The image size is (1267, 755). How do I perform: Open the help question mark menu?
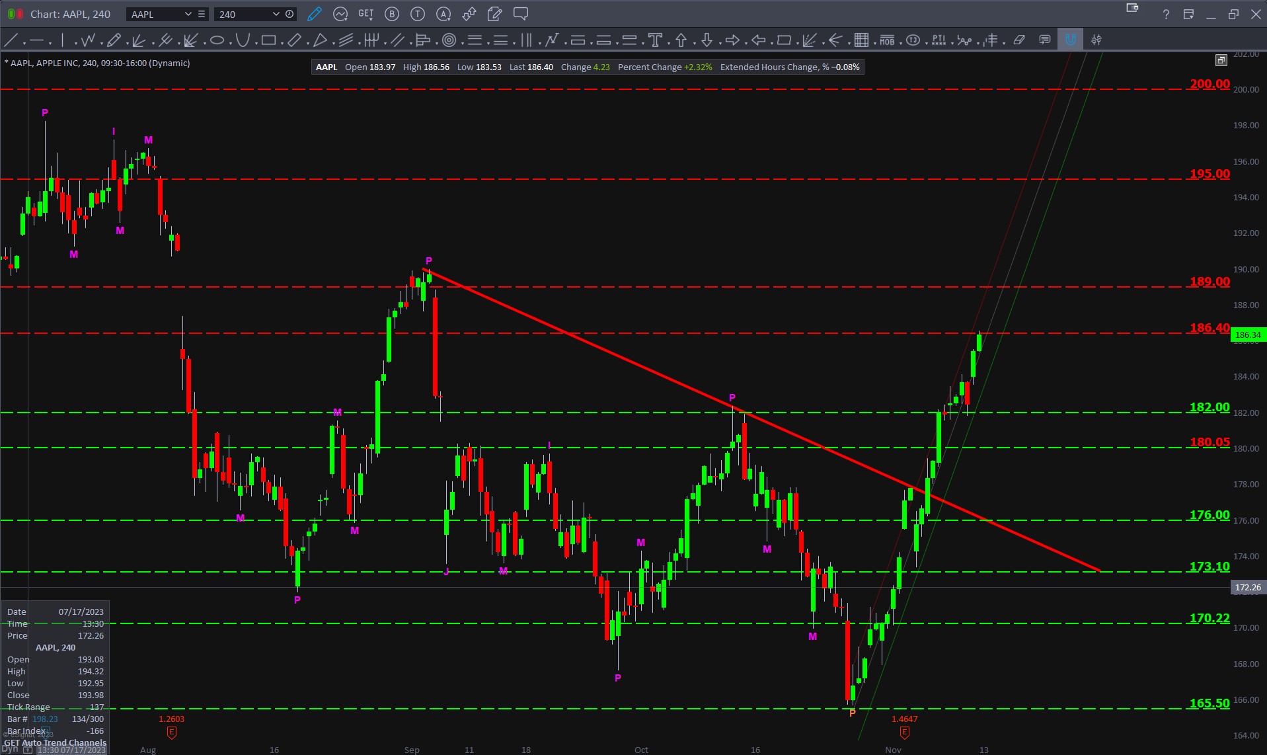pyautogui.click(x=1166, y=14)
